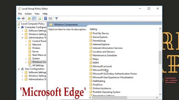The image size is (179, 100).
Task: Expand the Network tree node
Action: tap(26, 45)
